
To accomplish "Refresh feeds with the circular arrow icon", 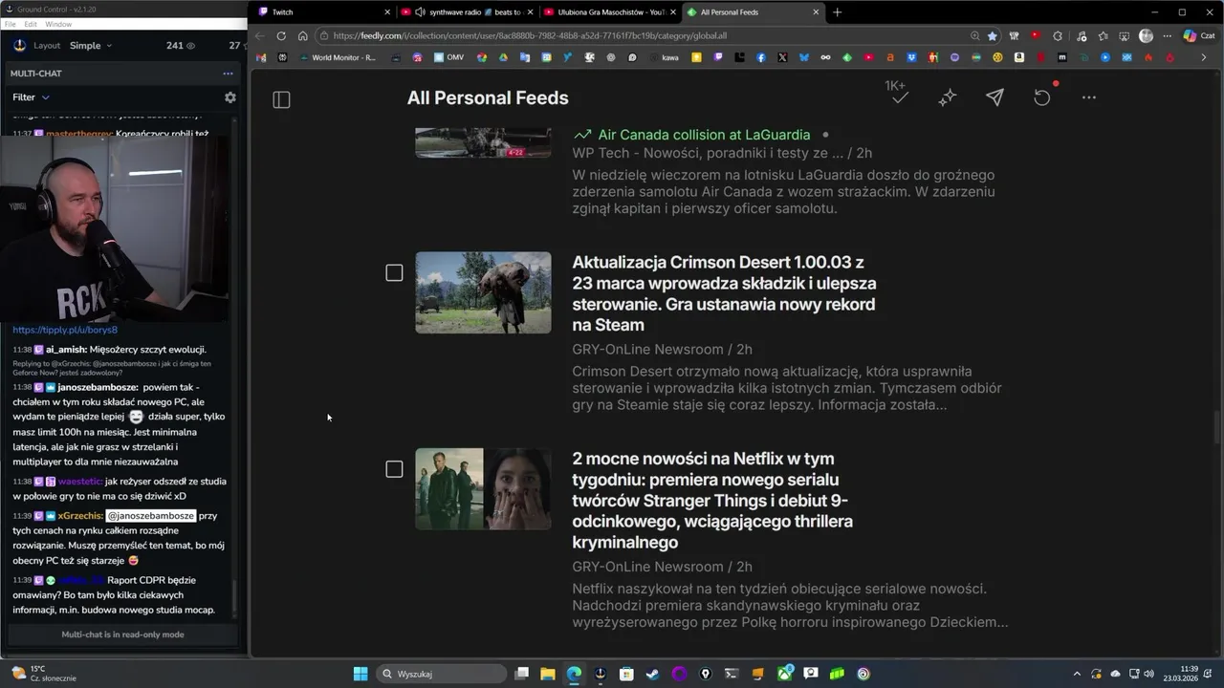I will pyautogui.click(x=1042, y=97).
